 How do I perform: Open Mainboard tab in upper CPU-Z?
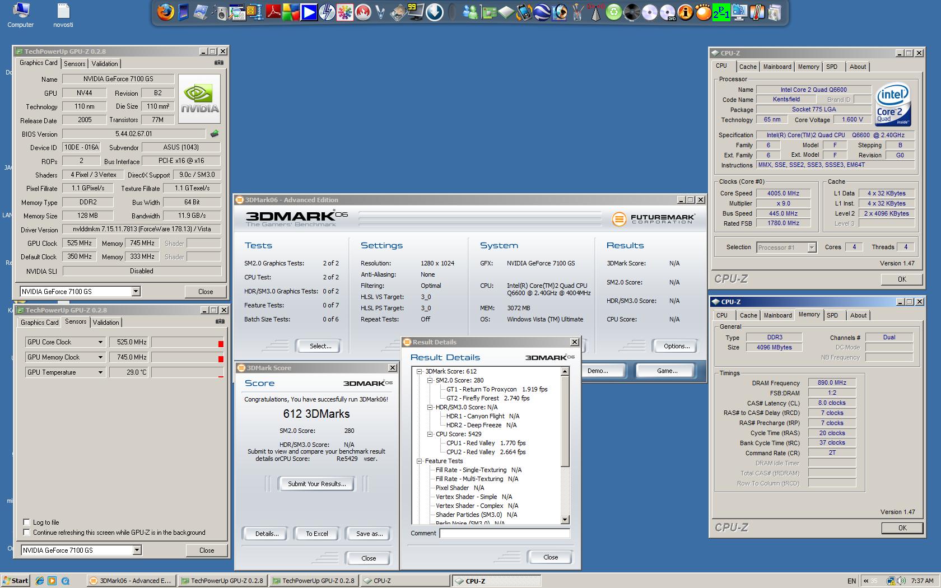[x=777, y=67]
